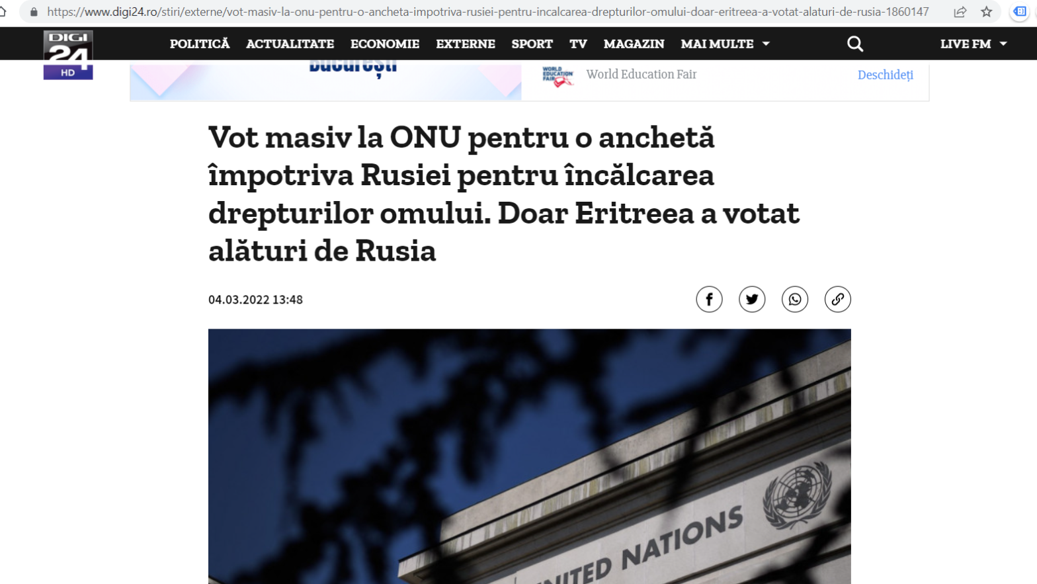Screen dimensions: 1037x584
Task: Share article on Facebook
Action: click(709, 300)
